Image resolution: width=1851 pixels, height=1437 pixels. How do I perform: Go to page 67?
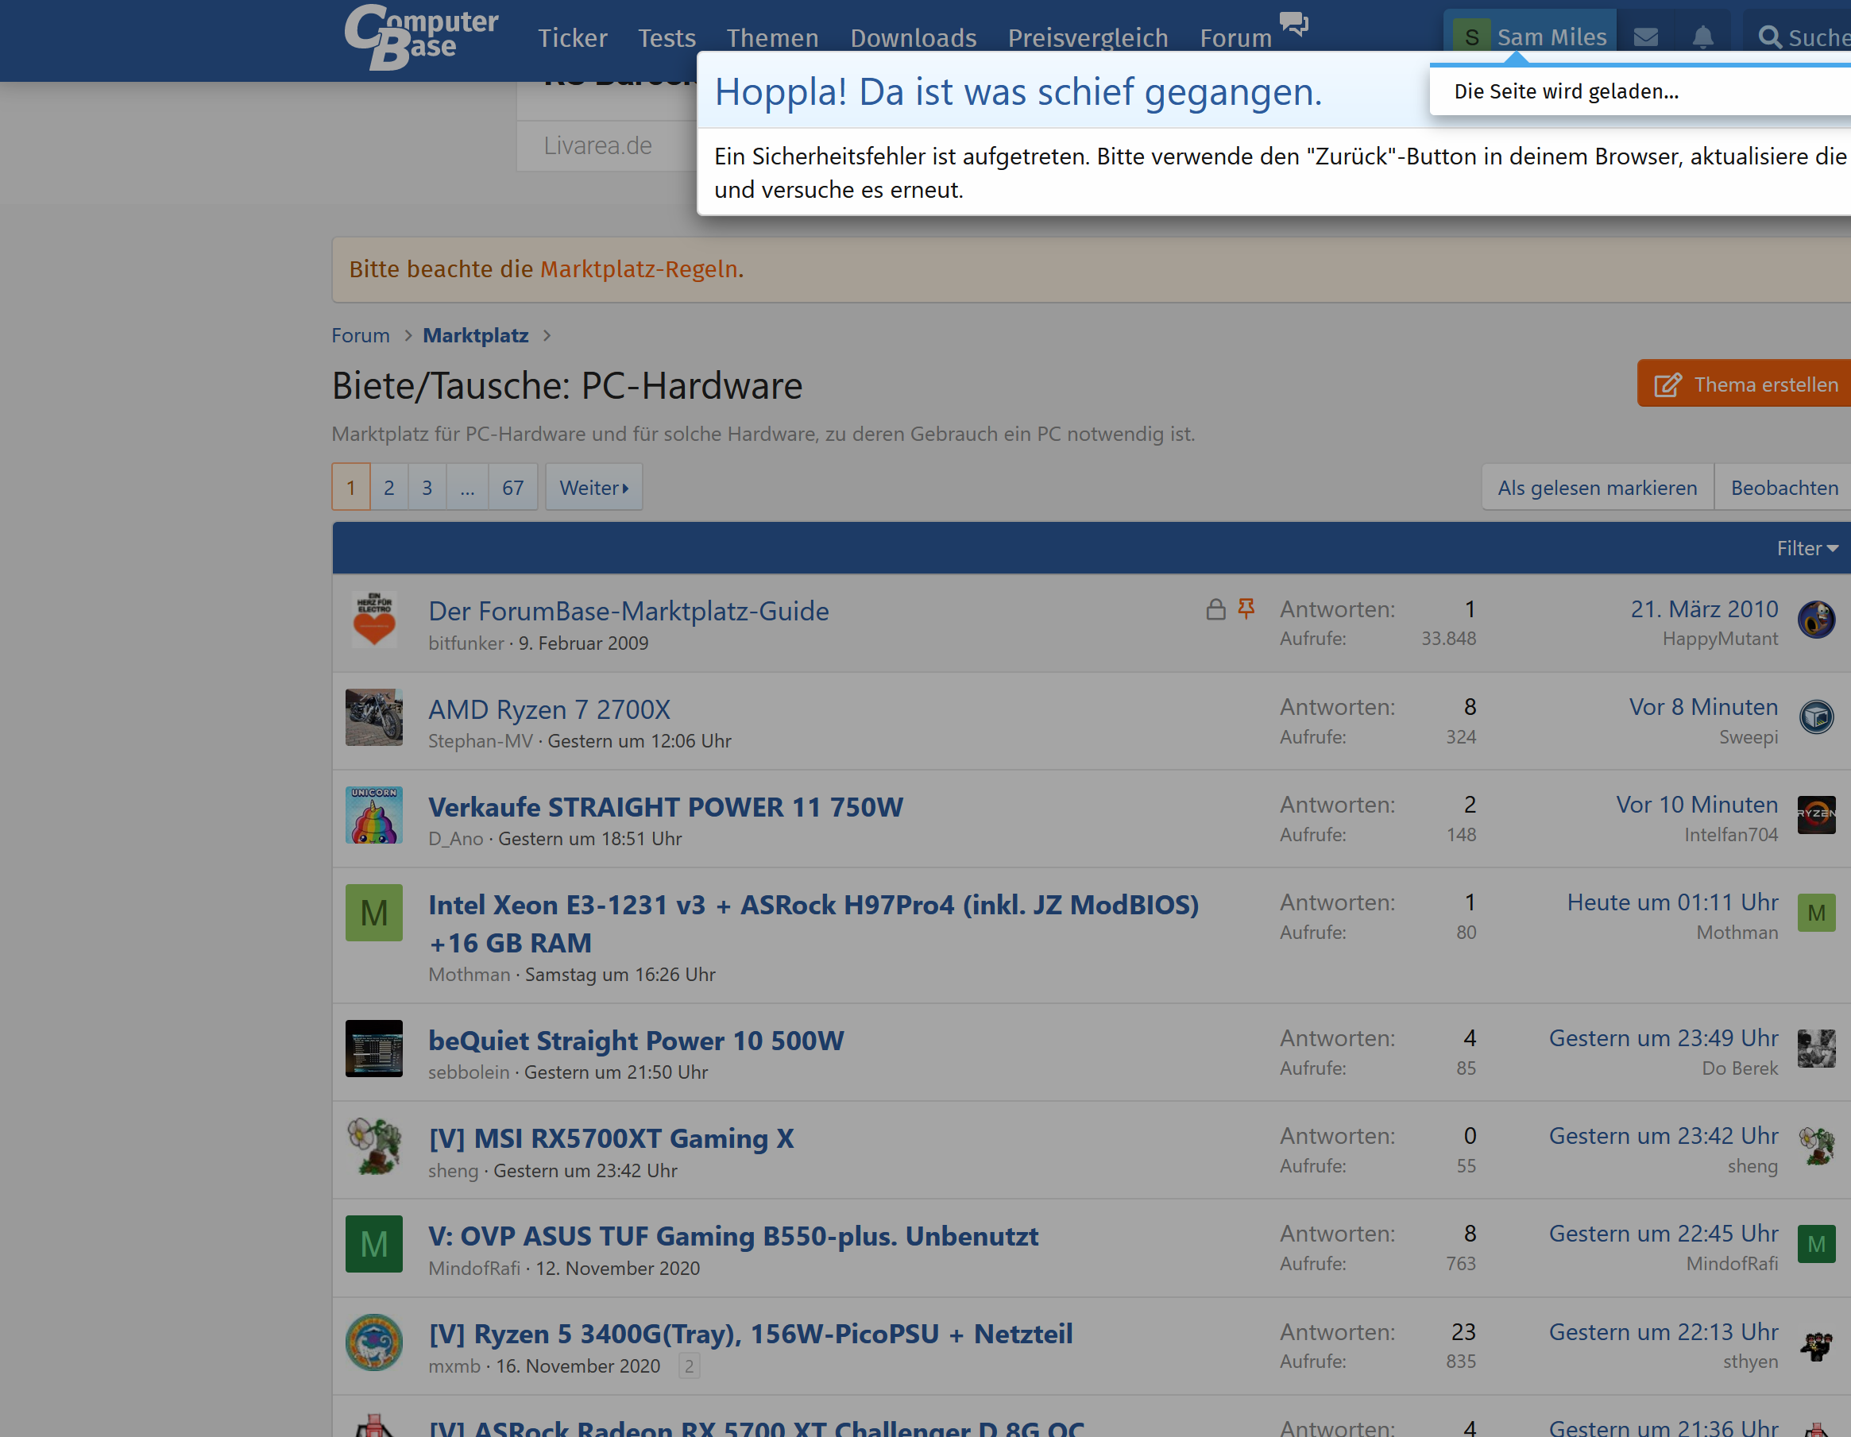(x=512, y=487)
